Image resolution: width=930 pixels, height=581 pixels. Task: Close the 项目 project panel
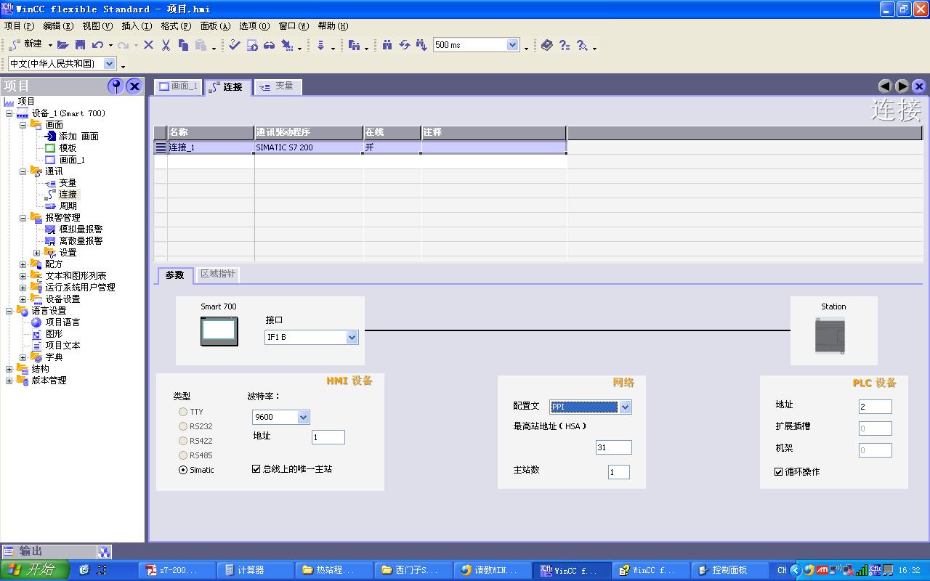point(134,86)
